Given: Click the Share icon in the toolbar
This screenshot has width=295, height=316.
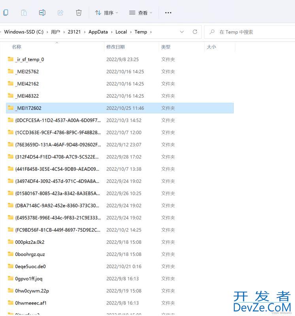Looking at the screenshot, I should [x=61, y=13].
